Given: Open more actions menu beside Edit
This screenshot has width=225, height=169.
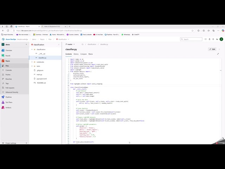Looking at the screenshot, I should pos(219,49).
